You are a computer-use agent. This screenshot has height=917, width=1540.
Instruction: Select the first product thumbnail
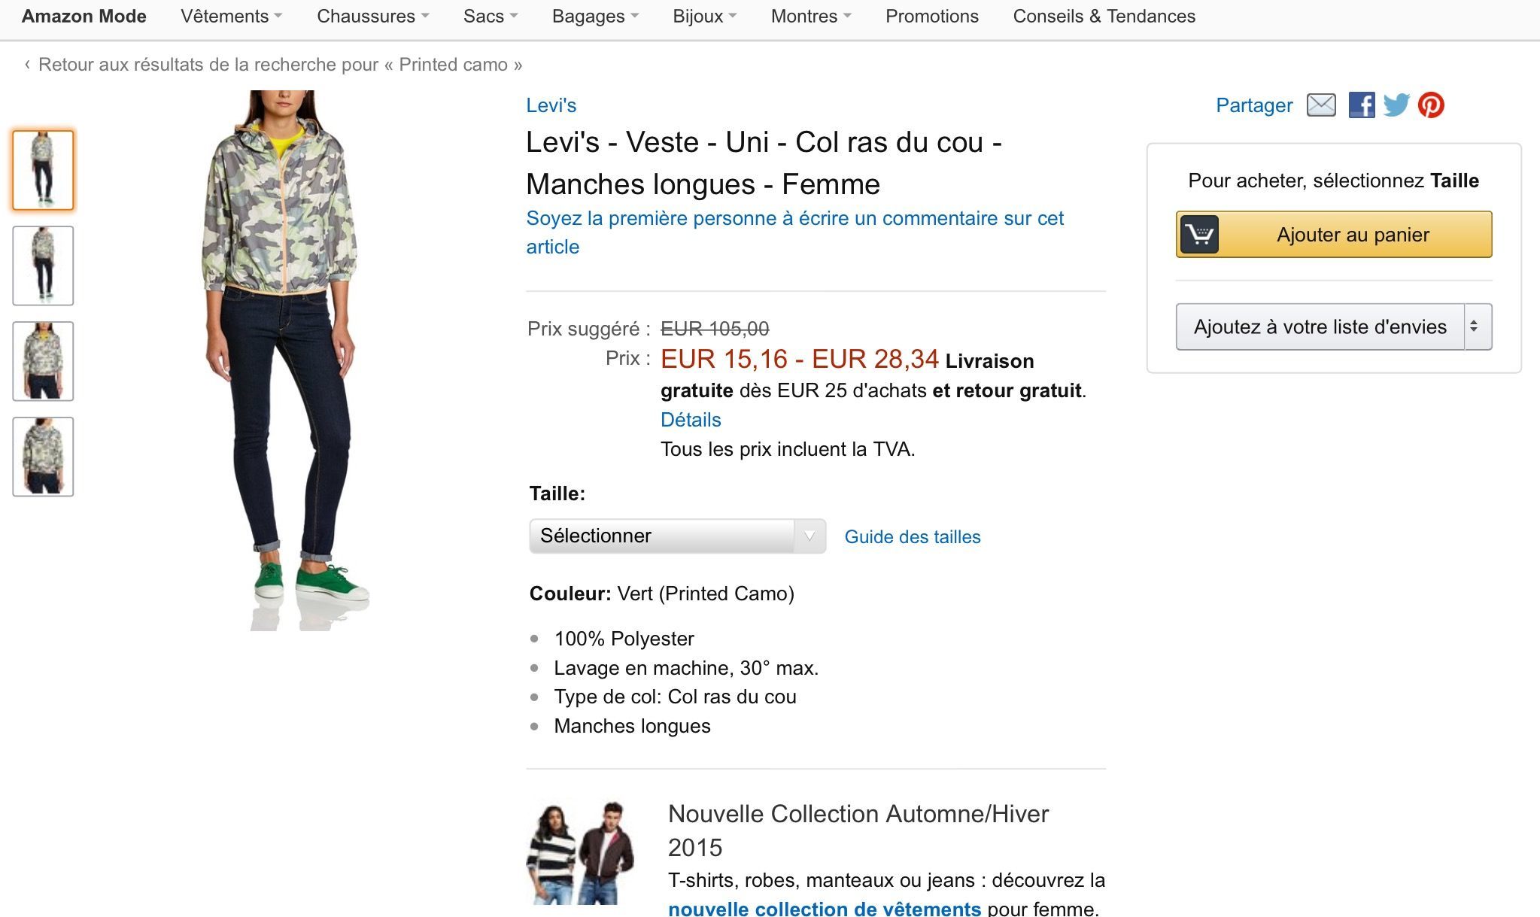(x=43, y=170)
